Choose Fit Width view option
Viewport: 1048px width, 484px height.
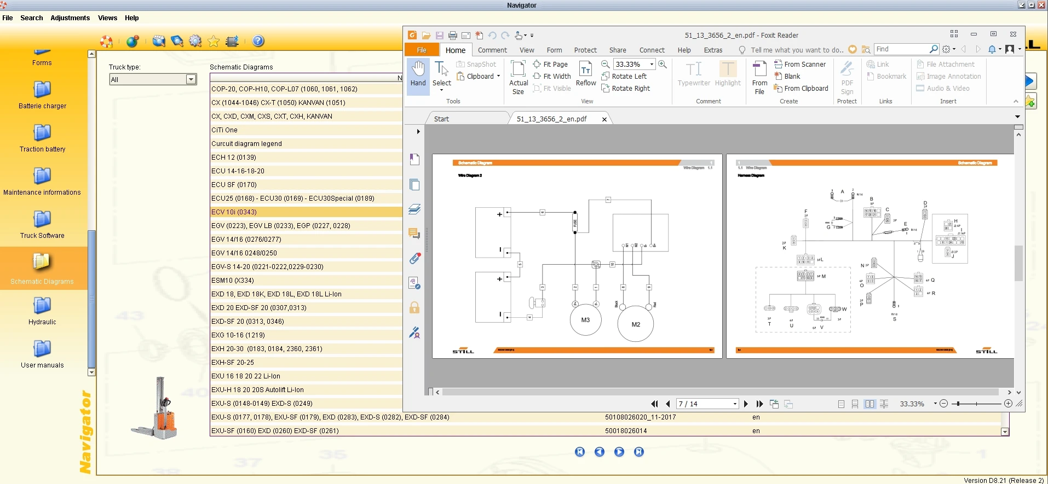[x=552, y=77]
